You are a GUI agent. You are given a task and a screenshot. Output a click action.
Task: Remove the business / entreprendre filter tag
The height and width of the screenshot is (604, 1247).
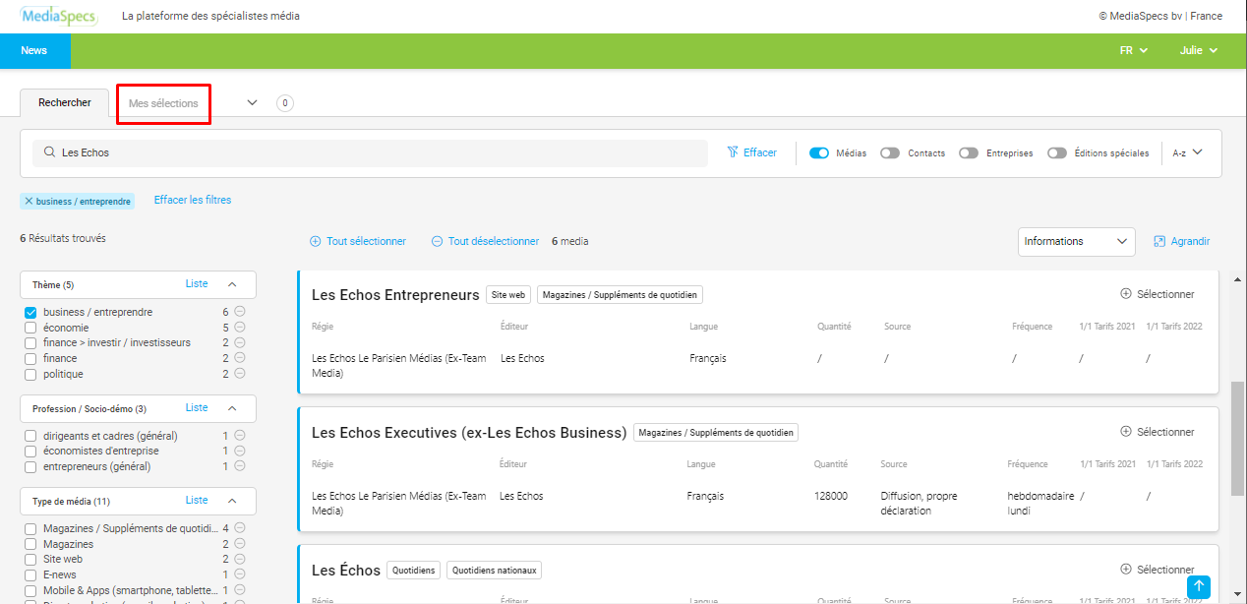tap(29, 201)
